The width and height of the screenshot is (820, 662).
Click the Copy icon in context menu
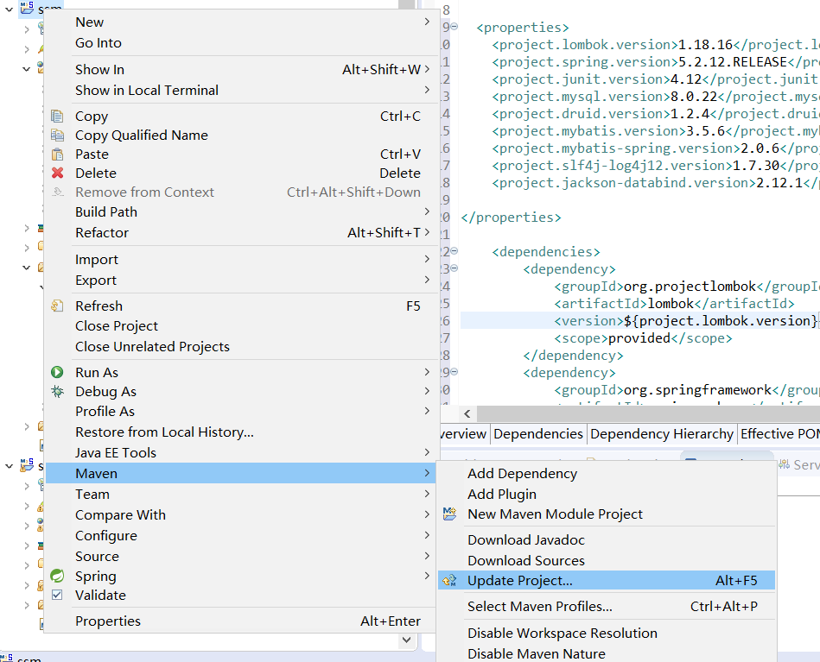(x=57, y=116)
